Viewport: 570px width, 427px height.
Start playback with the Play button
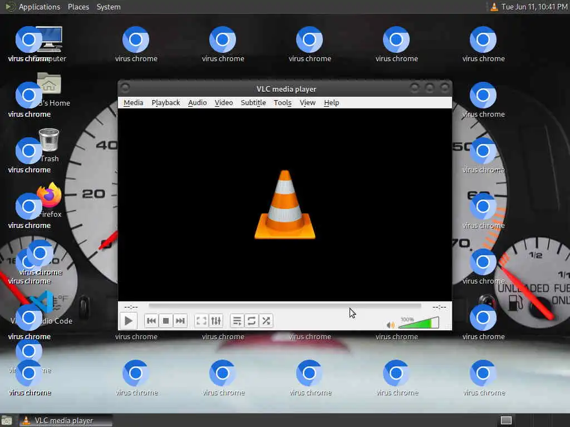[x=129, y=321]
